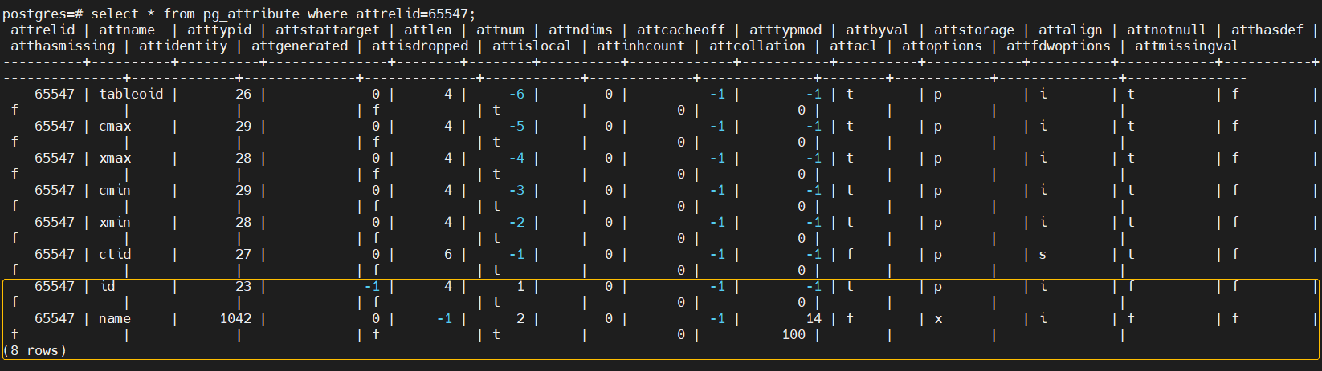Click the atttypmod value 14 in name row
The height and width of the screenshot is (371, 1322).
click(814, 318)
